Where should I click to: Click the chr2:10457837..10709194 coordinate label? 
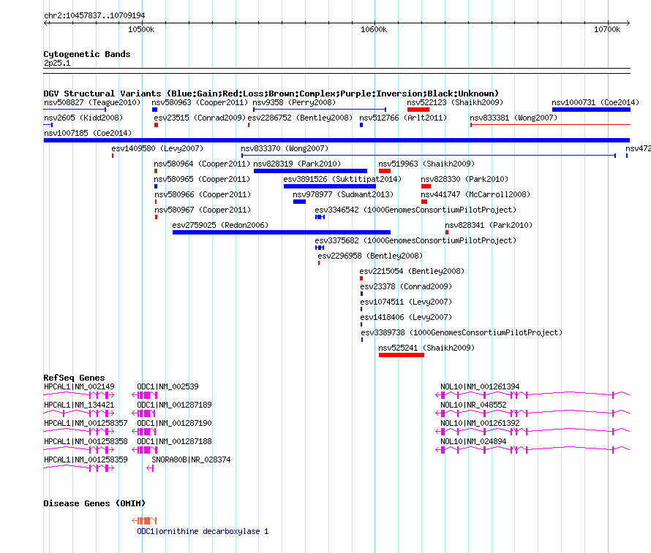coord(94,15)
